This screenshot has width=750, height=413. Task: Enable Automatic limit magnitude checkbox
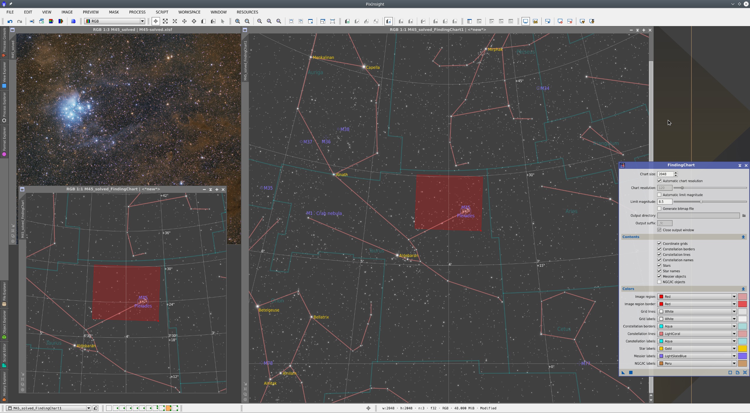click(x=659, y=195)
